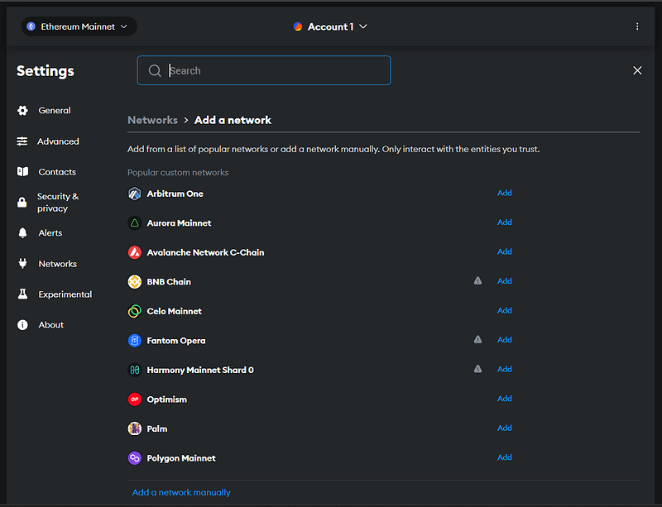
Task: Click the Arbitrum One network logo
Action: coord(135,194)
